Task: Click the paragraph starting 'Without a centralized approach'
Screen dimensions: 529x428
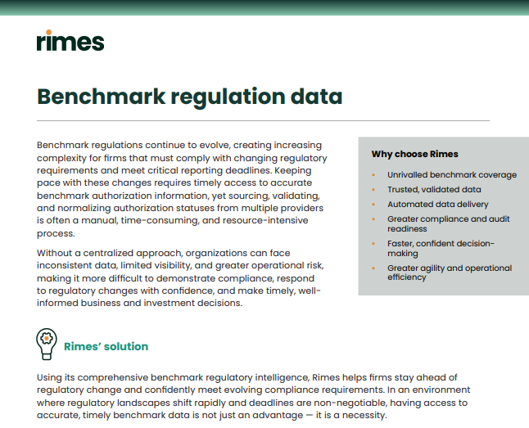Action: [x=180, y=278]
